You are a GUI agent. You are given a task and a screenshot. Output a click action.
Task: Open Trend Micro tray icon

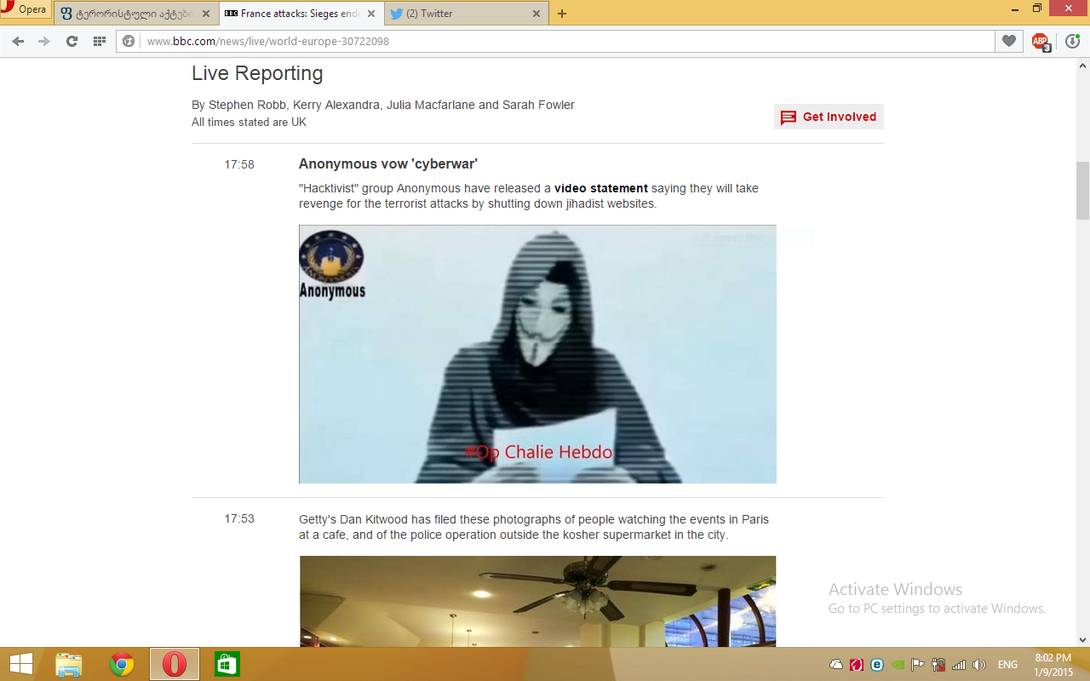[856, 665]
